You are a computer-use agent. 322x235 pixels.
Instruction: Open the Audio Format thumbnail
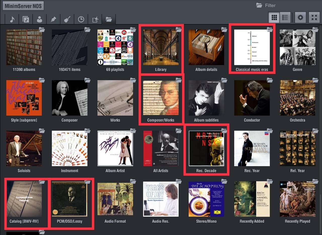coord(115,199)
